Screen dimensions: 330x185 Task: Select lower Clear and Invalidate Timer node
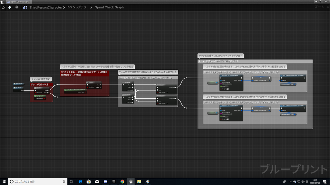293,108
